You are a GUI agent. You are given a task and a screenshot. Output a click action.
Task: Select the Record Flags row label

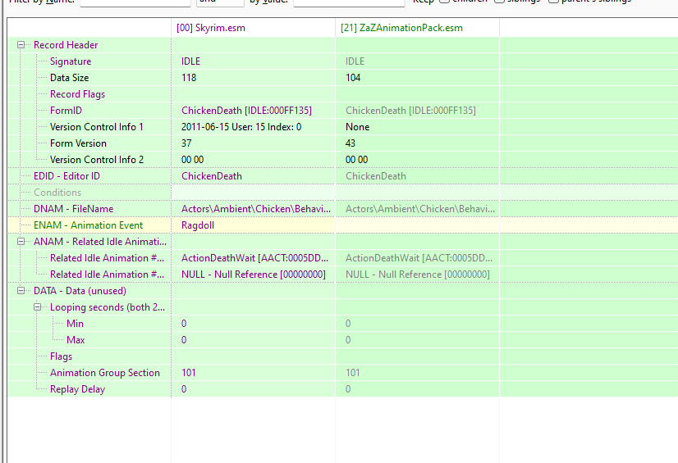[x=77, y=94]
